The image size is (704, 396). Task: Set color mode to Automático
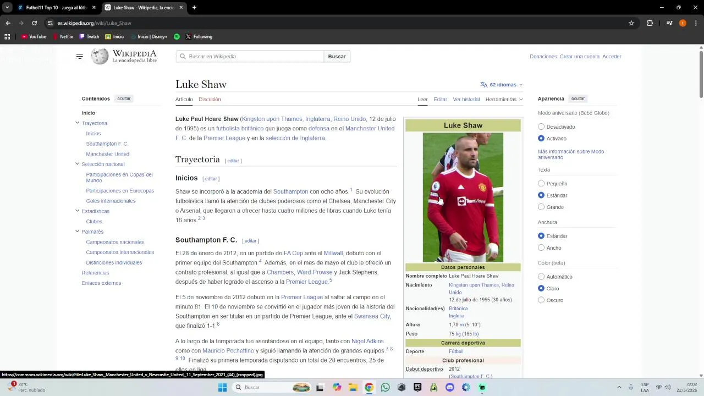(x=541, y=277)
